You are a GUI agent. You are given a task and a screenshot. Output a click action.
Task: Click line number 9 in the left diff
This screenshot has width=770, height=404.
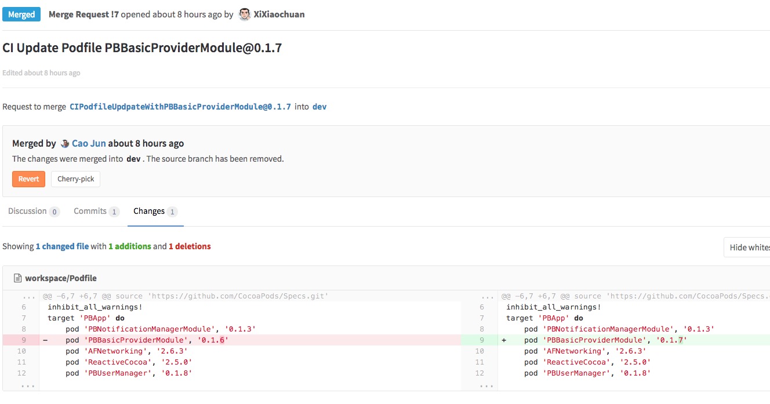click(22, 340)
